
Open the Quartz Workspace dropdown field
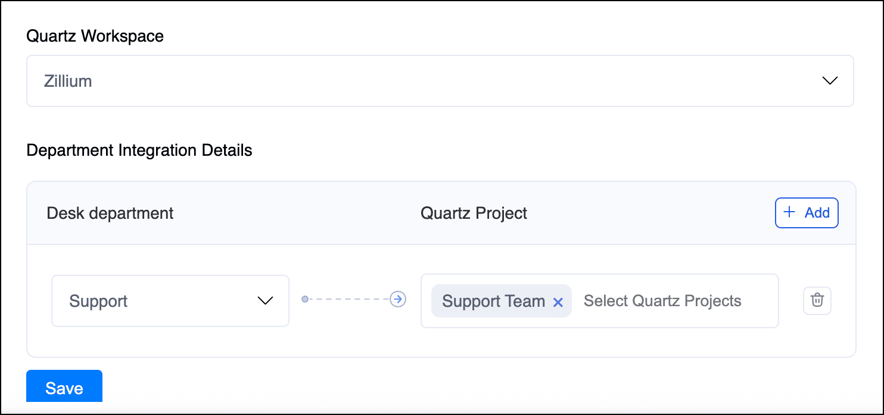pos(440,81)
